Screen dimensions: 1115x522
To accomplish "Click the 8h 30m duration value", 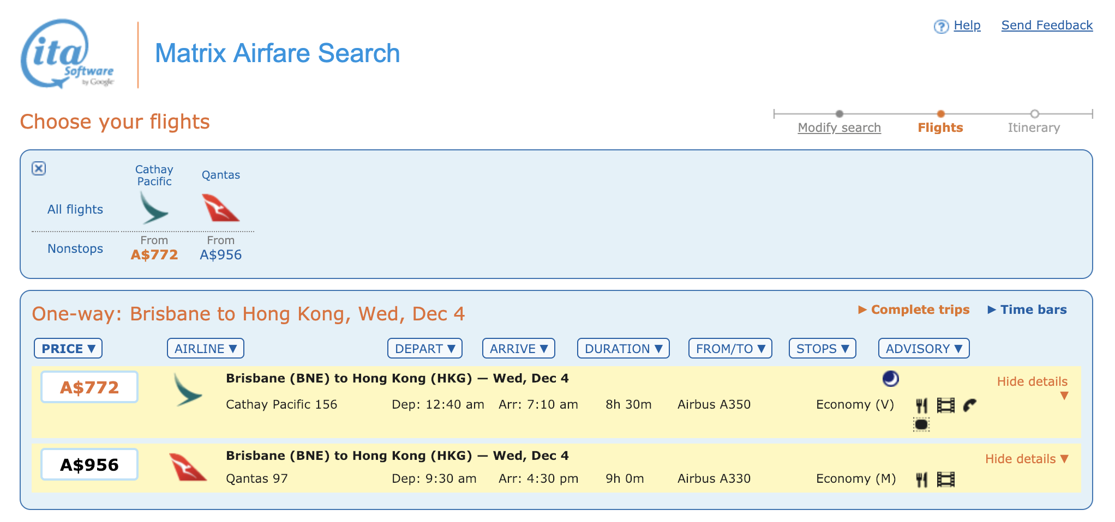I will tap(628, 404).
